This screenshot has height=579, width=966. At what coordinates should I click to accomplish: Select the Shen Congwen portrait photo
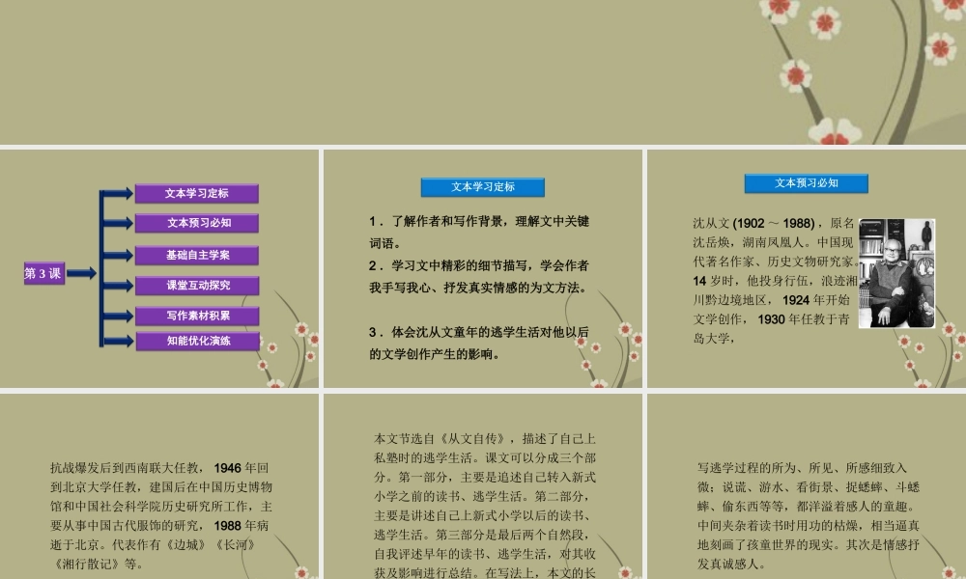point(896,273)
